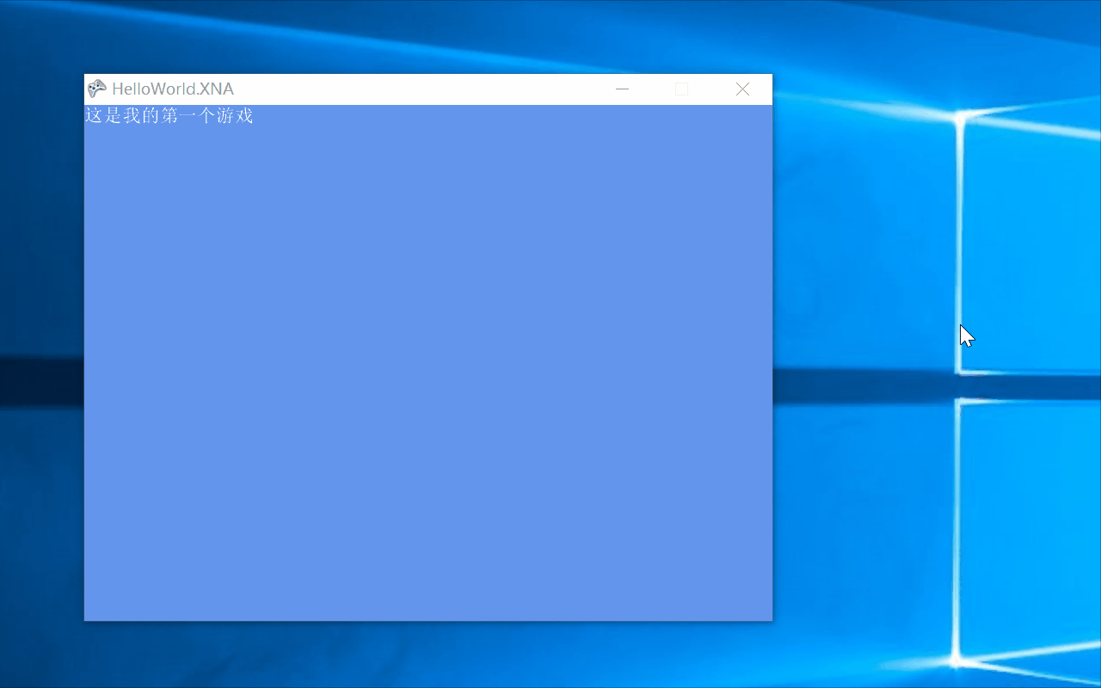This screenshot has height=688, width=1101.
Task: Click the final 戏 character in the game text
Action: coord(245,115)
